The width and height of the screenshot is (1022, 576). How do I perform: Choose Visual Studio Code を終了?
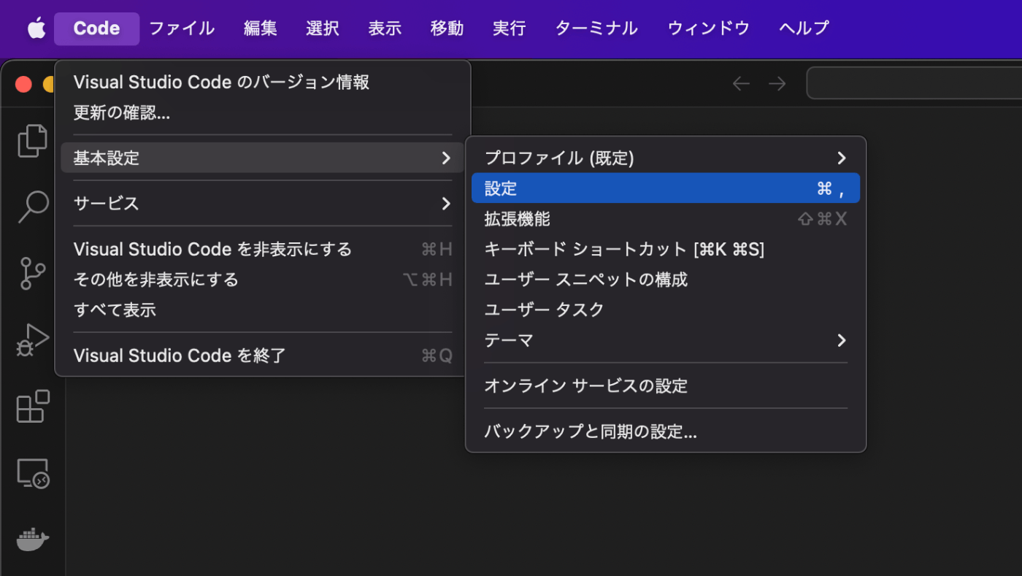point(263,356)
